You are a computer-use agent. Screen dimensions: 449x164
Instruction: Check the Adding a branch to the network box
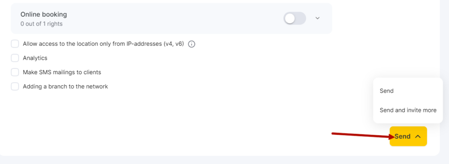coord(15,86)
